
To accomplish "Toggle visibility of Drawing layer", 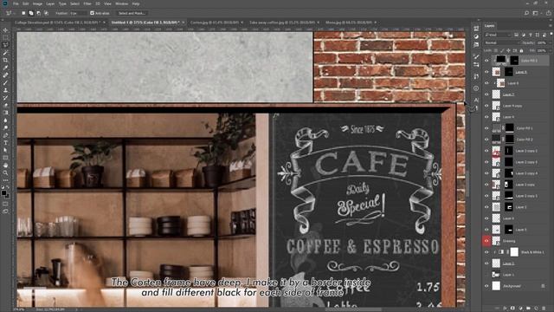I will point(486,241).
